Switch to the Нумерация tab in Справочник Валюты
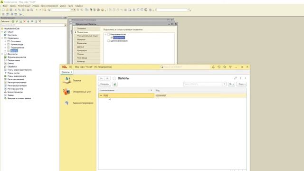This screenshot has height=171, width=304. 87,51
